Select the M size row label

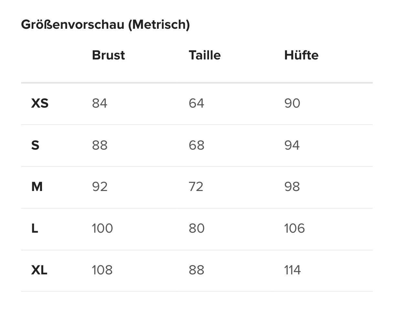(x=37, y=187)
